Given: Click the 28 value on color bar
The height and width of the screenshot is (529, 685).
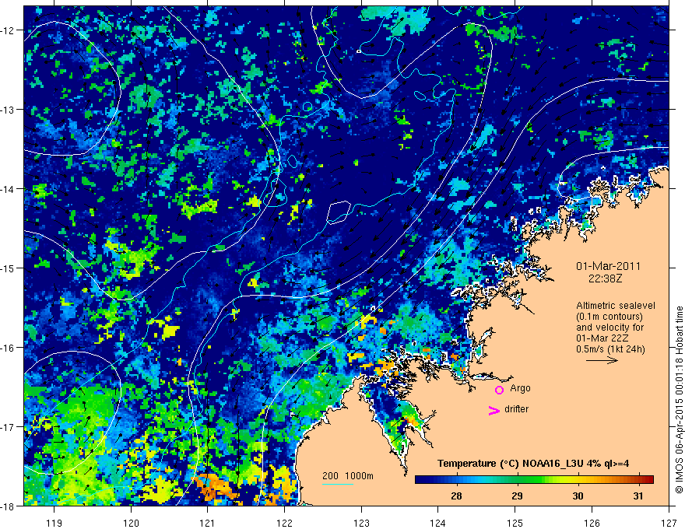Looking at the screenshot, I should point(456,496).
